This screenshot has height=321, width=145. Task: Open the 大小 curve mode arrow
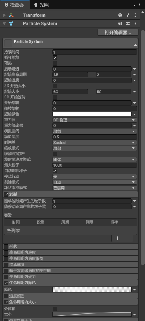point(134,315)
